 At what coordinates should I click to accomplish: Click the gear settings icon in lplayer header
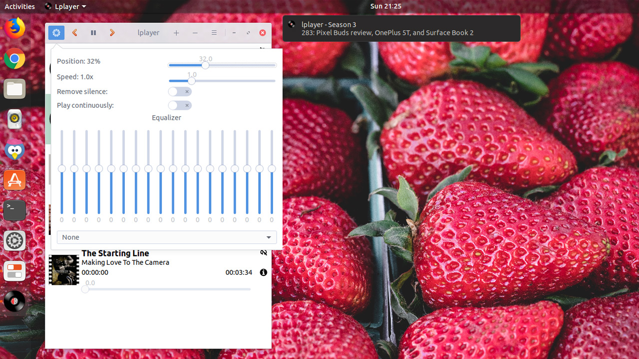(x=56, y=33)
